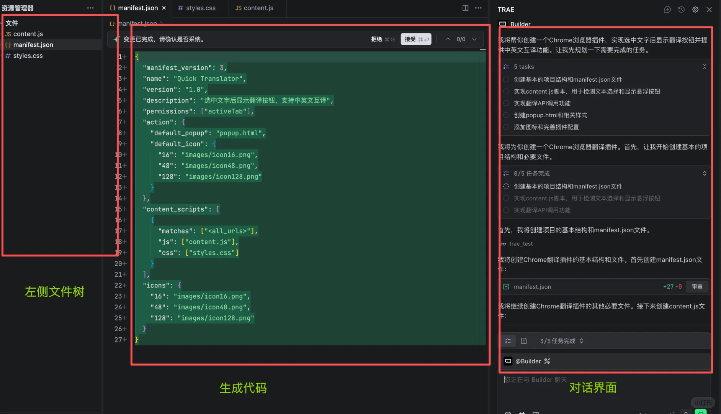The width and height of the screenshot is (721, 414).
Task: Click the "permissions": ["activeTab"] code line
Action: (x=198, y=111)
